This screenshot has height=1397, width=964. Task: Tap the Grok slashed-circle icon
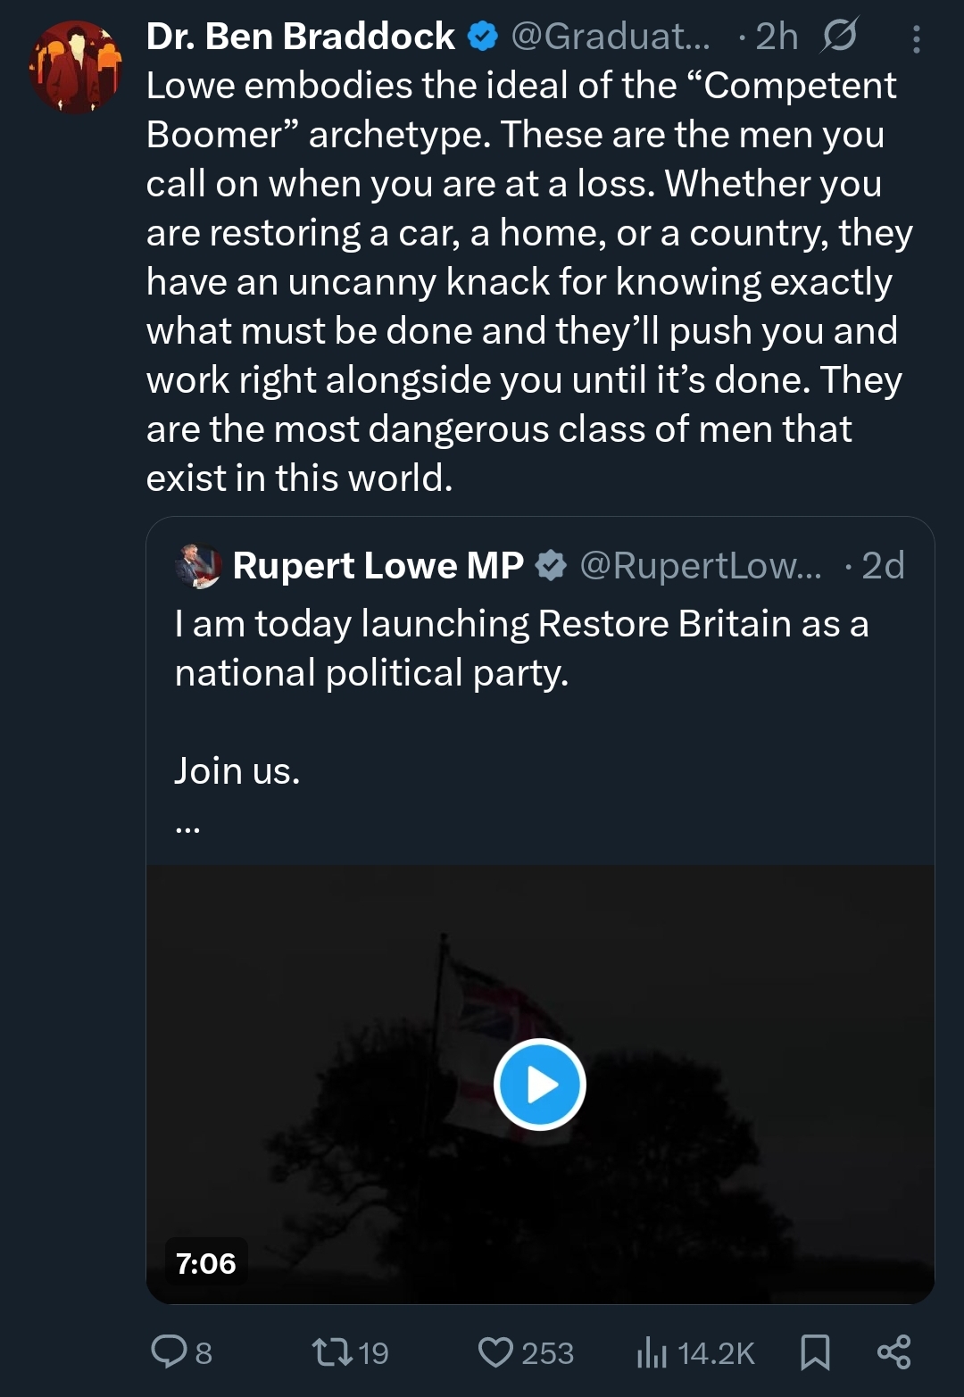839,36
